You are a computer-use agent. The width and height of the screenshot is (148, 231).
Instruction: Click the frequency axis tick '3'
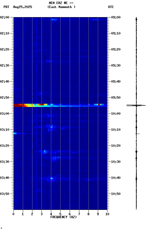pos(42,214)
